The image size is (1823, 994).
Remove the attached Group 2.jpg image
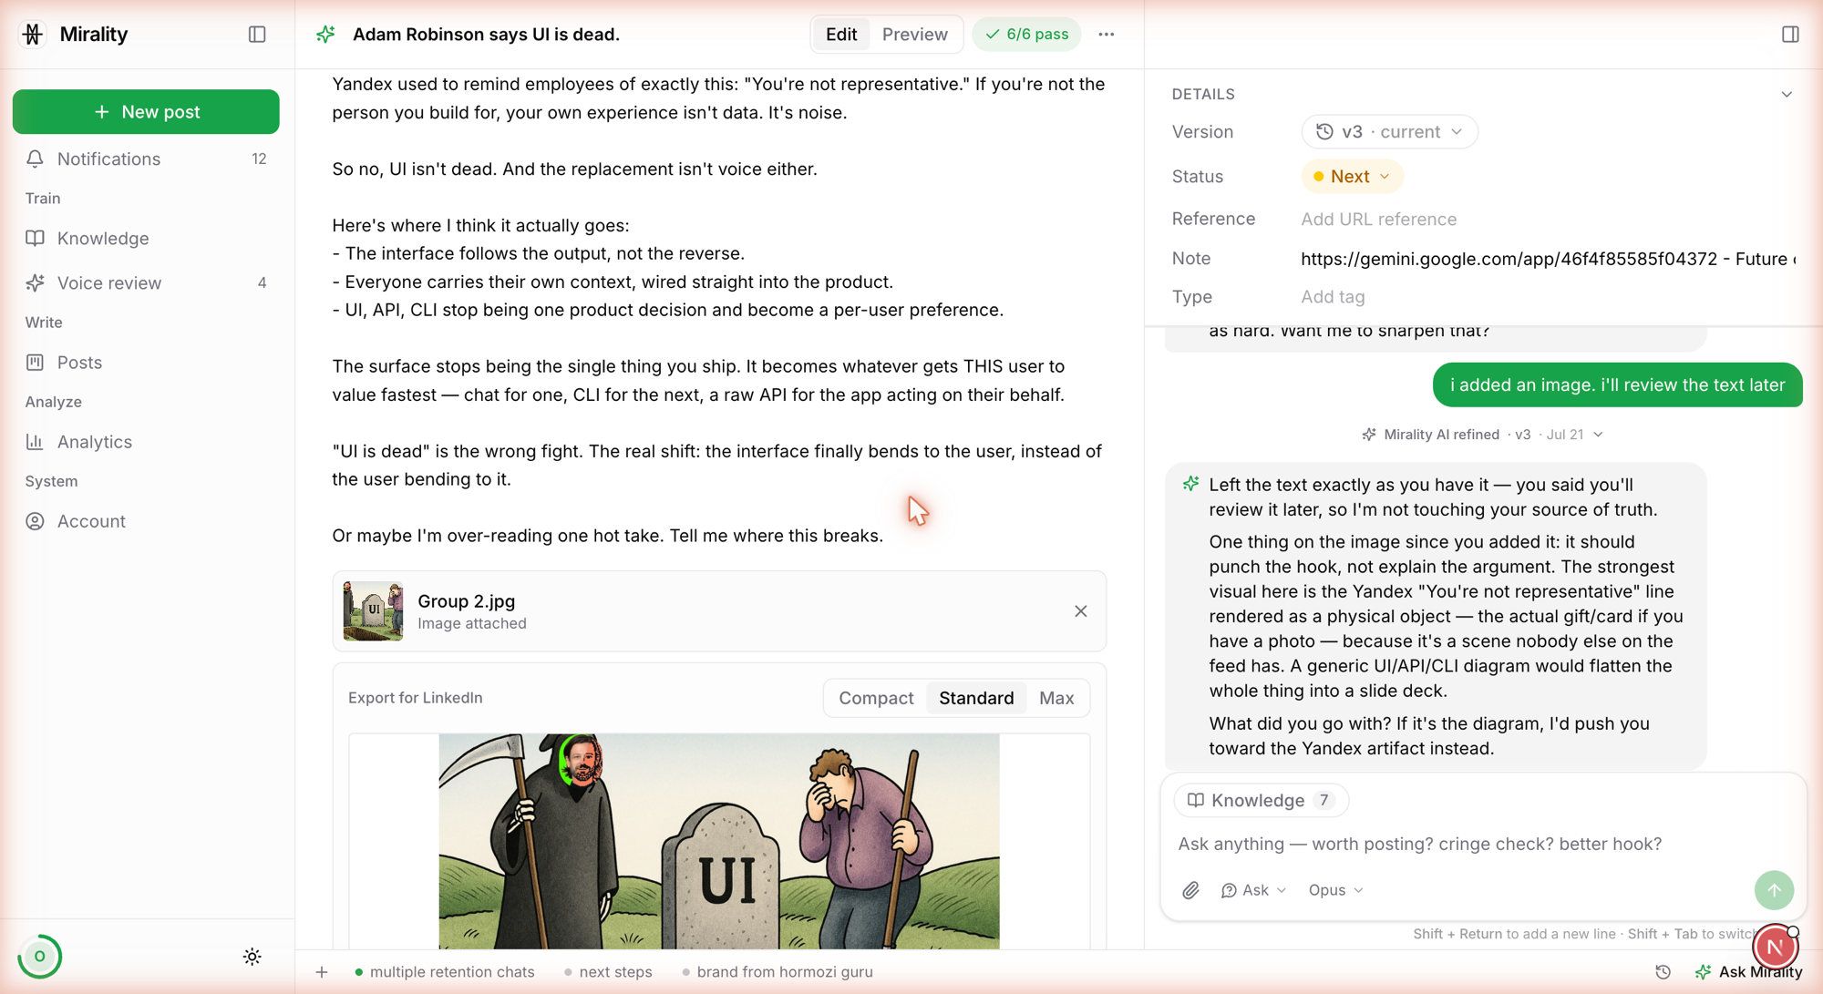pos(1080,611)
